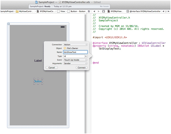
Task: Click the MyViewContr... folder breadcrumb
Action: pyautogui.click(x=25, y=11)
